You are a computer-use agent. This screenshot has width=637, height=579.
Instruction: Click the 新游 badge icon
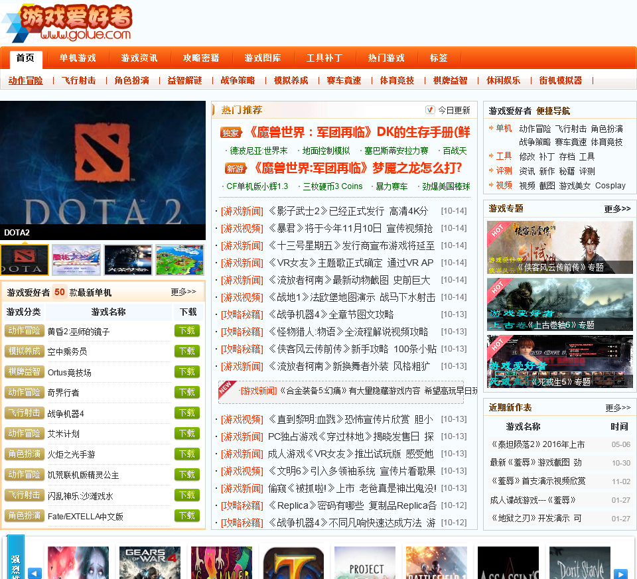[235, 168]
